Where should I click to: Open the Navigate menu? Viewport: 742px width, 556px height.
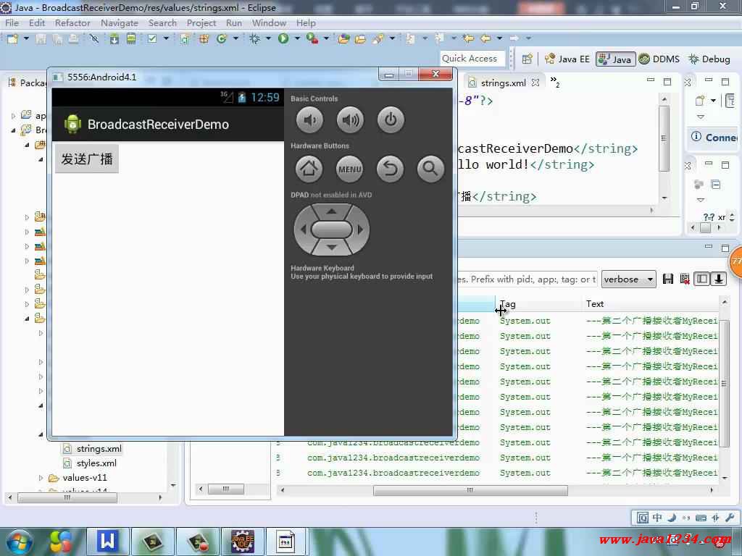click(x=120, y=22)
